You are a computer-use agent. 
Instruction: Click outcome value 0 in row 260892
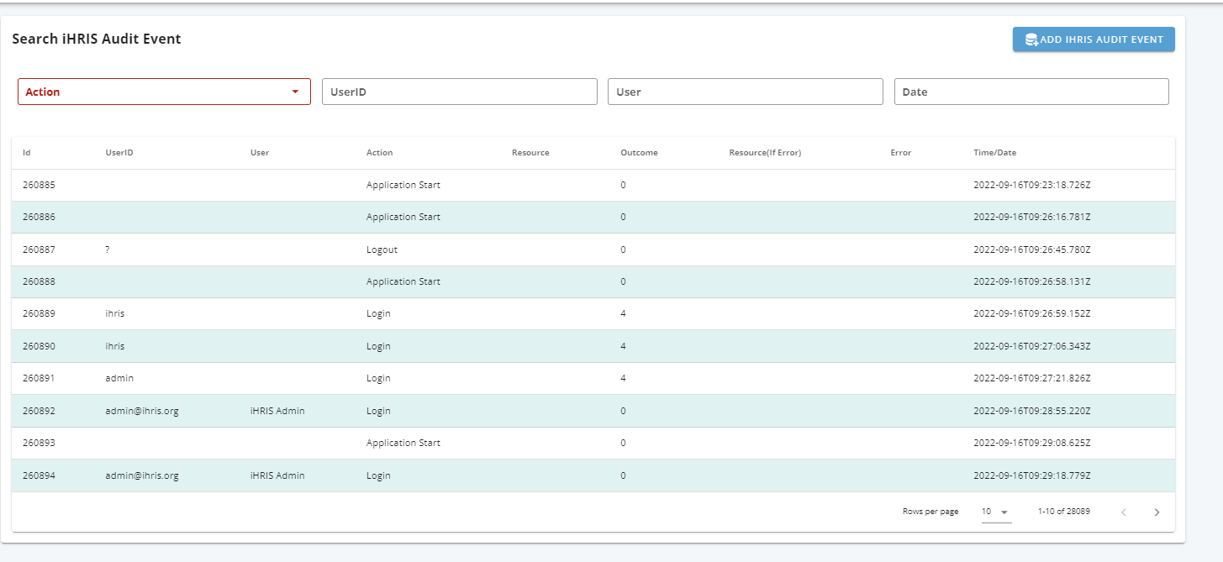pos(623,411)
